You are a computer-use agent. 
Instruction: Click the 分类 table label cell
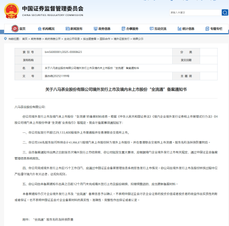tap(186, 52)
